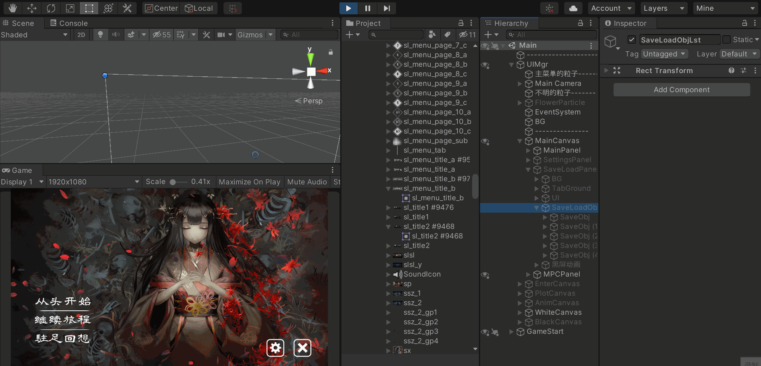Toggle 2D view in the Scene
Image resolution: width=761 pixels, height=366 pixels.
coord(81,35)
